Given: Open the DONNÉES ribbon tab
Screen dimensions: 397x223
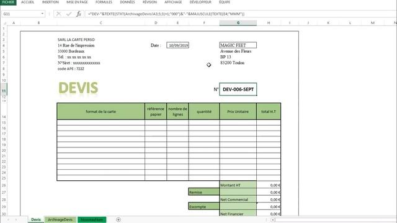Looking at the screenshot, I should click(x=127, y=2).
